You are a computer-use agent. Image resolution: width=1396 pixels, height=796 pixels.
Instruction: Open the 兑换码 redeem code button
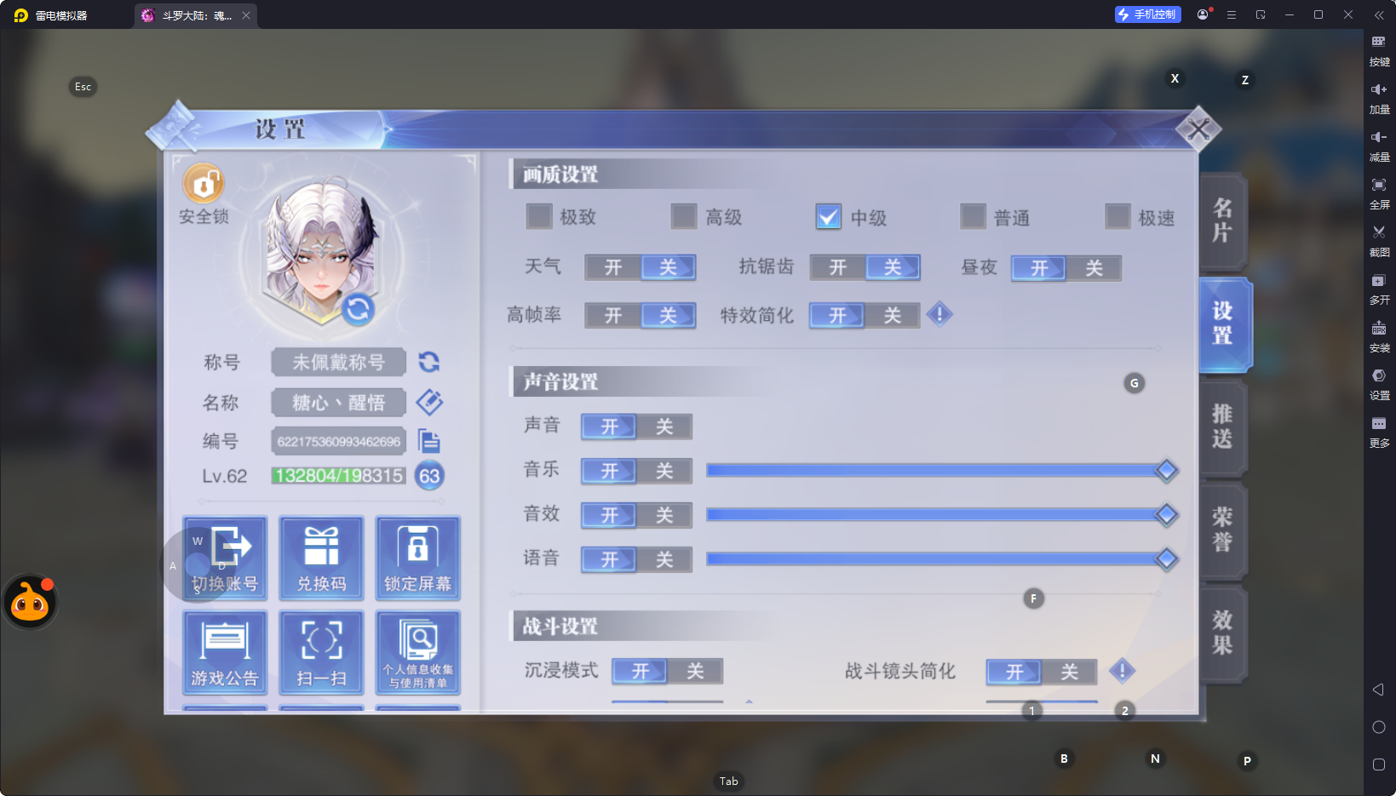click(321, 558)
